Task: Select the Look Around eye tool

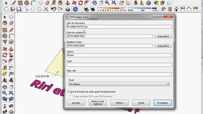Action: click(x=11, y=106)
